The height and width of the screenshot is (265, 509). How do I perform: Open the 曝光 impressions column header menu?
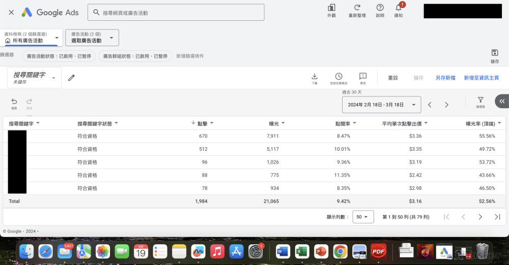tap(283, 123)
